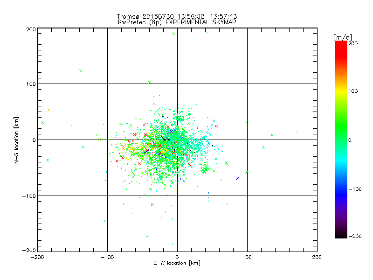Click the 'E-W location [km]' axis label
The height and width of the screenshot is (280, 373).
tap(177, 263)
